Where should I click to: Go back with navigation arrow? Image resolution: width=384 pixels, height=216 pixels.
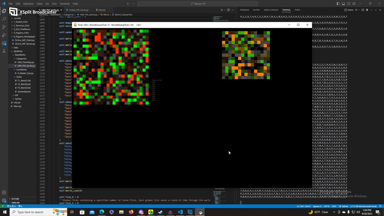point(128,4)
